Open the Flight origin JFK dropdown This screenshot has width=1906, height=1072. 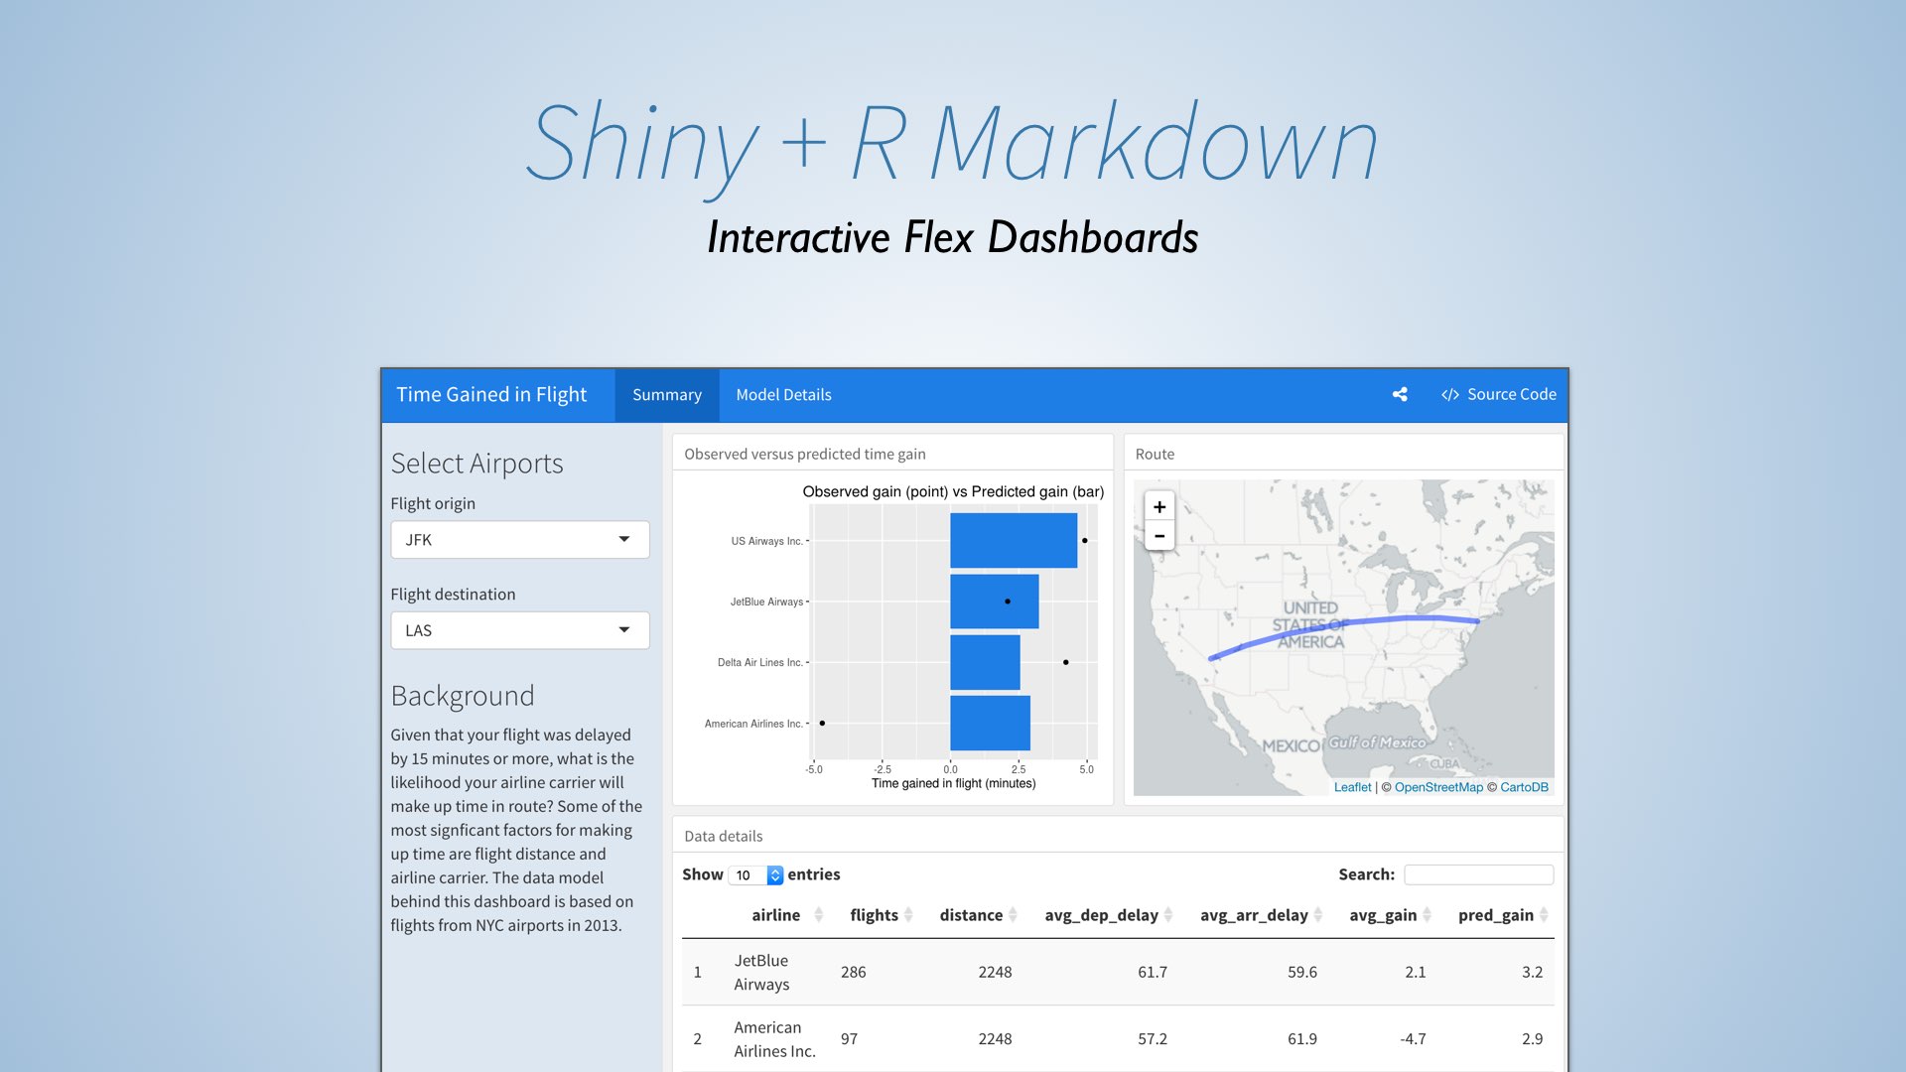(519, 540)
